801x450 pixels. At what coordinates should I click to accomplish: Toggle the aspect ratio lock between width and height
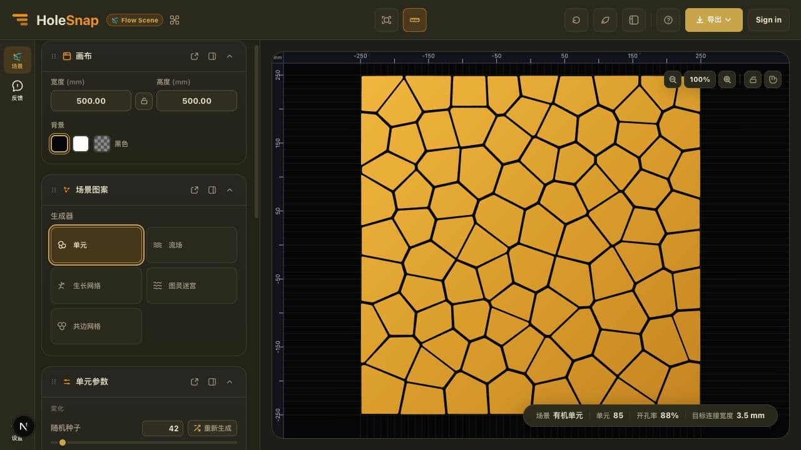point(144,101)
